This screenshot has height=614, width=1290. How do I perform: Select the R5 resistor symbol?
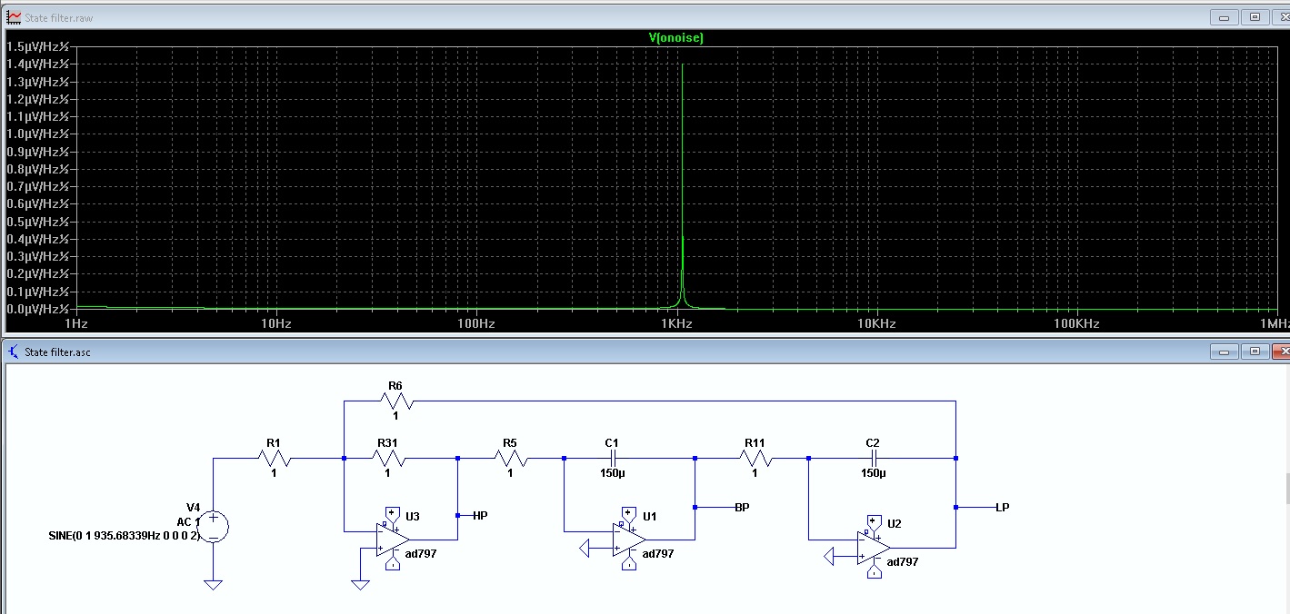(509, 459)
